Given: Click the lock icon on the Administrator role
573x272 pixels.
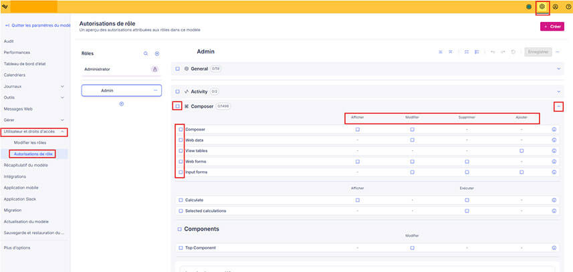Looking at the screenshot, I should pos(154,69).
